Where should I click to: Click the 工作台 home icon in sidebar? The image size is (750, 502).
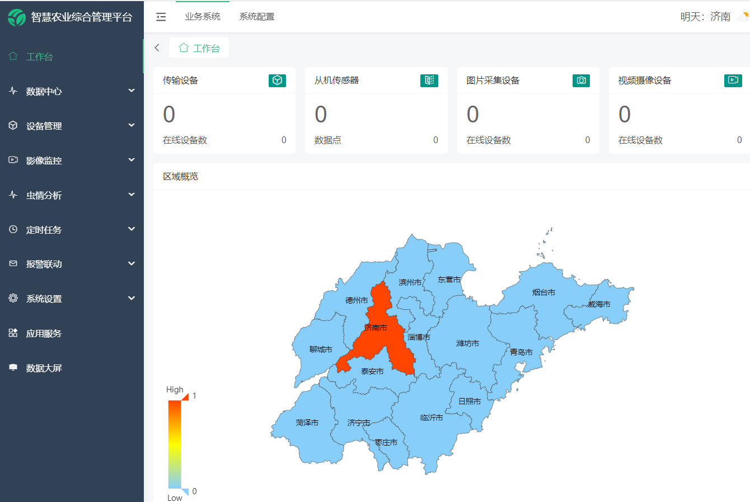13,56
